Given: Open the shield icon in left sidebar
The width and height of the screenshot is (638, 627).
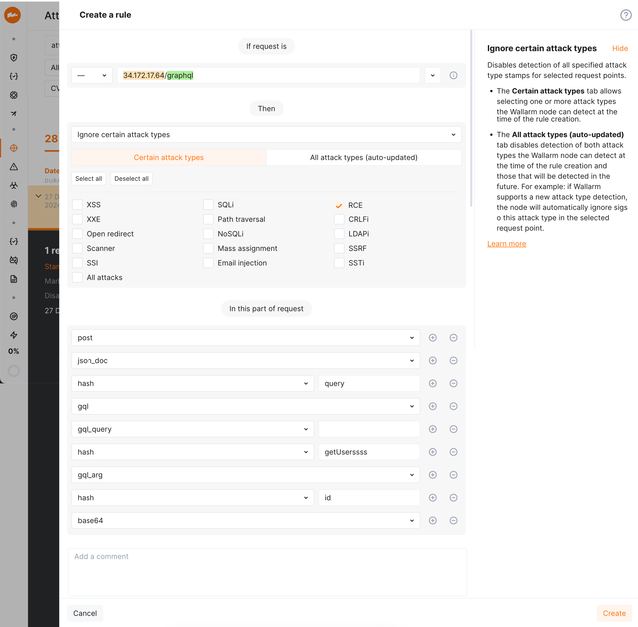Looking at the screenshot, I should (x=14, y=58).
